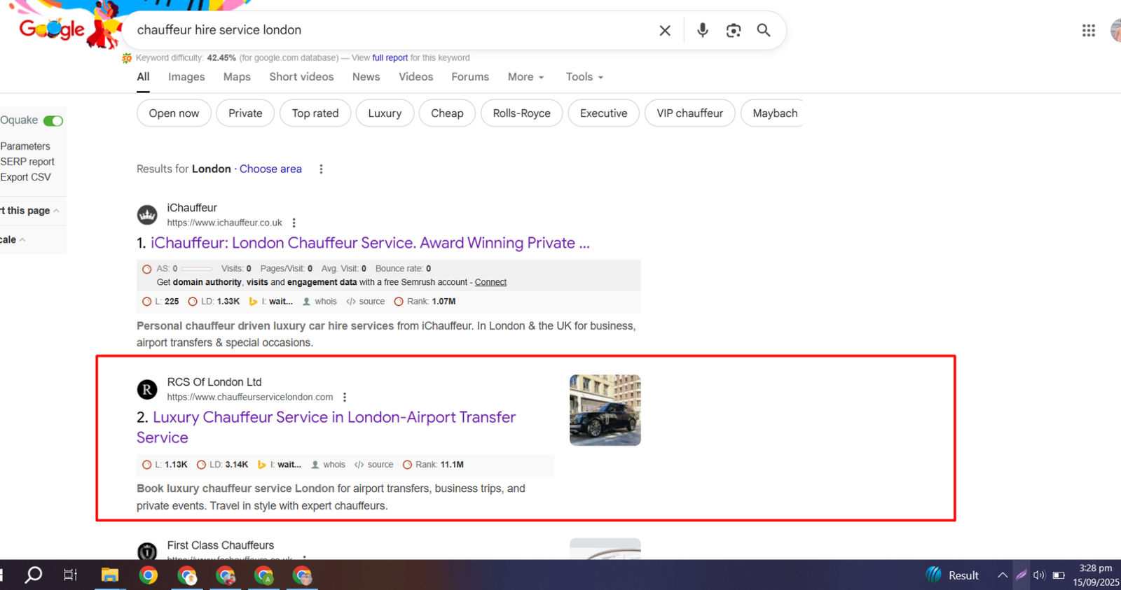Start voice search with microphone icon
This screenshot has width=1121, height=590.
[x=702, y=30]
